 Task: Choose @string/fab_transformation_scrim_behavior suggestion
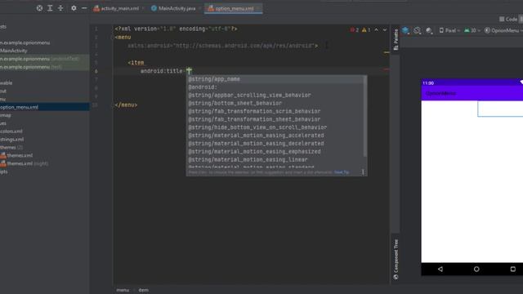tap(275, 111)
